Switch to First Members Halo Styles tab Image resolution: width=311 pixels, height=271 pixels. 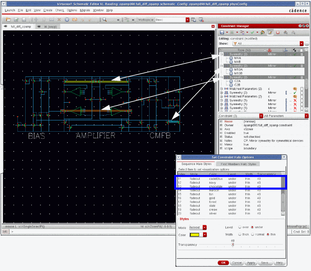(239, 164)
